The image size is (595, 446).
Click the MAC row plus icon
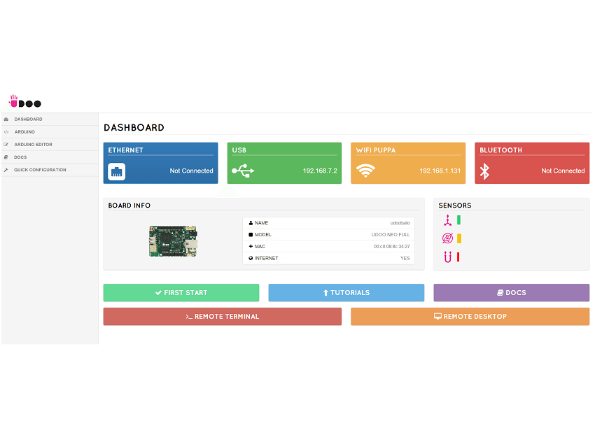click(251, 246)
